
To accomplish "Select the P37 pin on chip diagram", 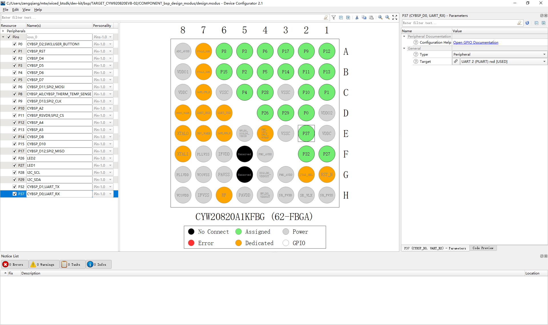I will [306, 133].
